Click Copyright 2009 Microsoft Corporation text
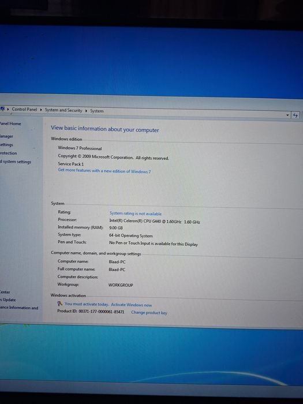This screenshot has height=404, width=303. [x=113, y=157]
